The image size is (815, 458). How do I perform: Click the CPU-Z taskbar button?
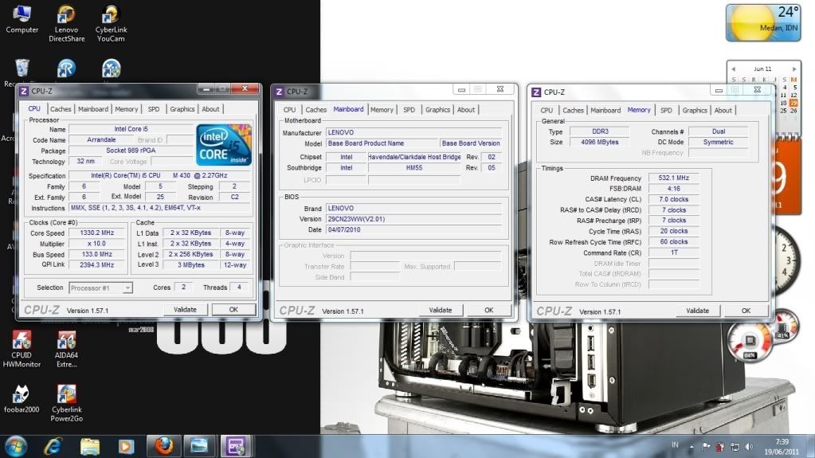[236, 446]
